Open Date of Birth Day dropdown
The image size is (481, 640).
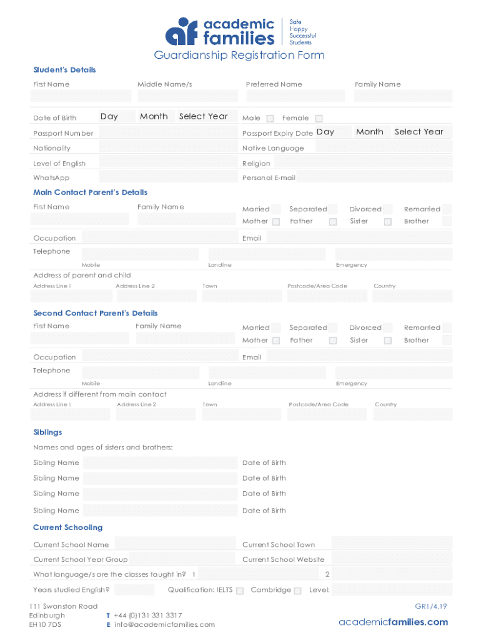click(x=117, y=116)
